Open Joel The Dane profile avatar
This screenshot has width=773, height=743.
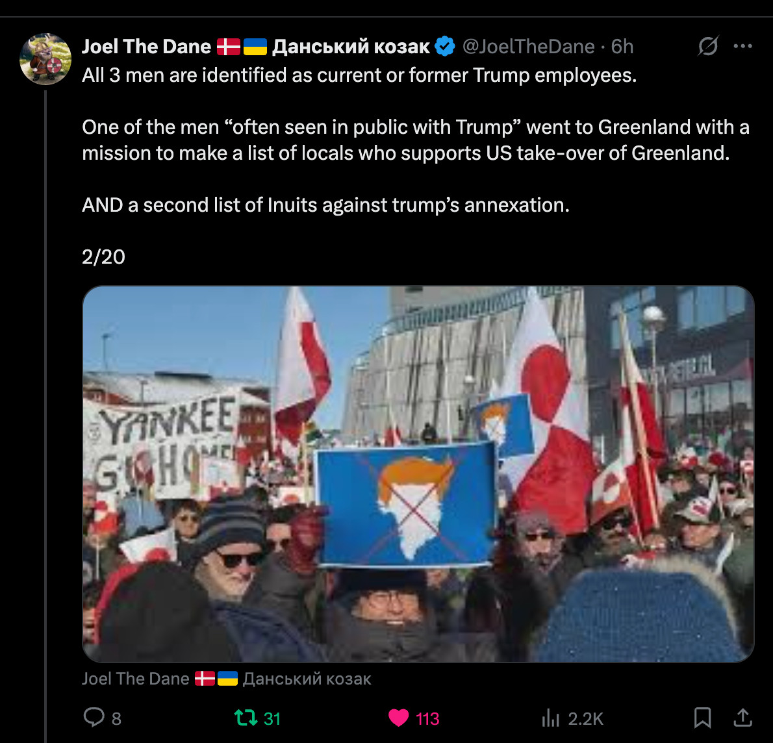pos(45,59)
